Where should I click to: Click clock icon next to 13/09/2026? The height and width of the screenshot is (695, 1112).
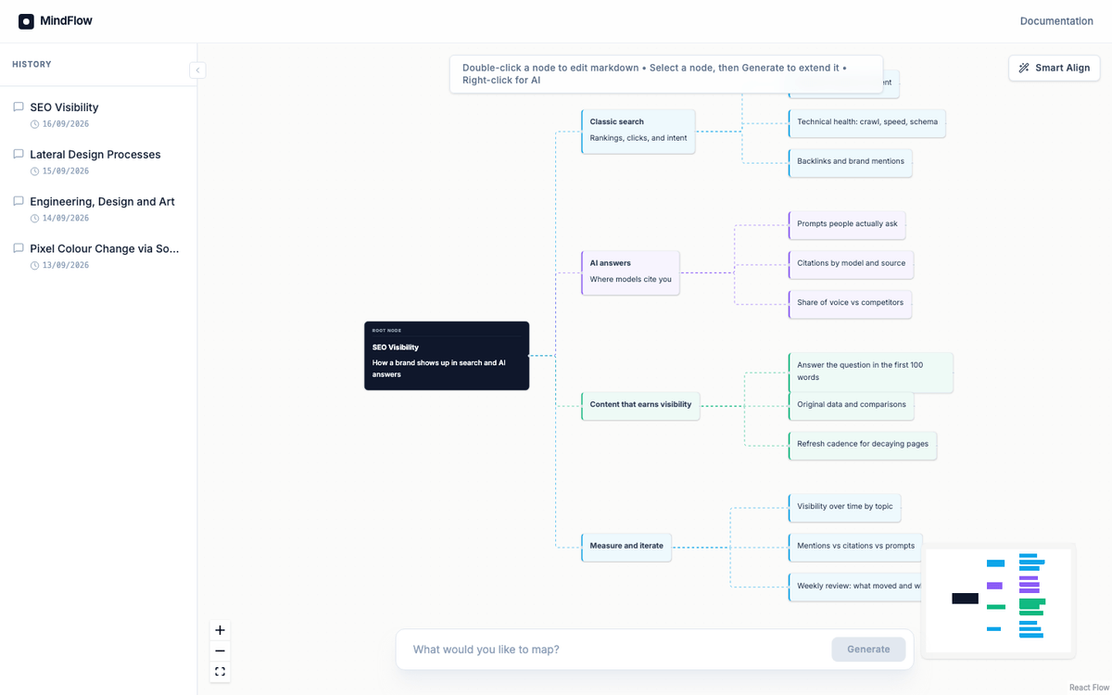pyautogui.click(x=34, y=266)
